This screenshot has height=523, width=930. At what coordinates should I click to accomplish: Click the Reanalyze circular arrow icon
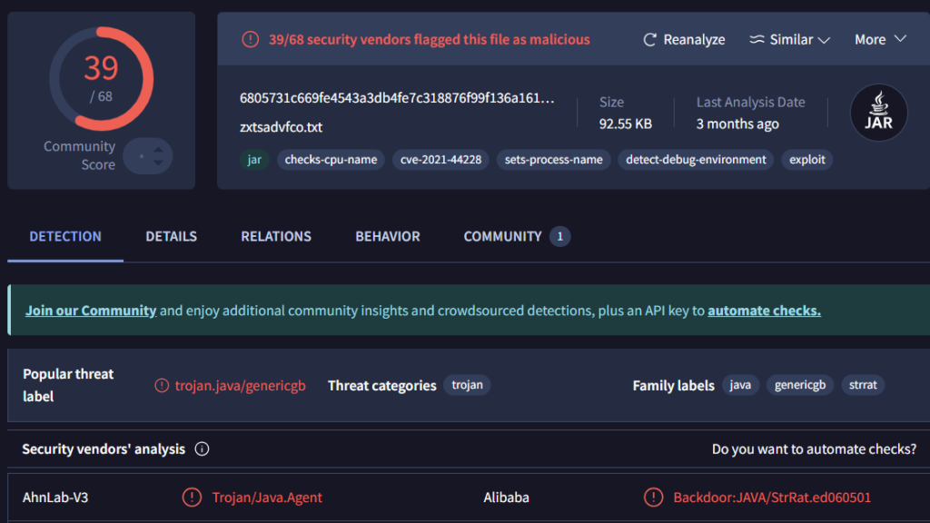(650, 40)
